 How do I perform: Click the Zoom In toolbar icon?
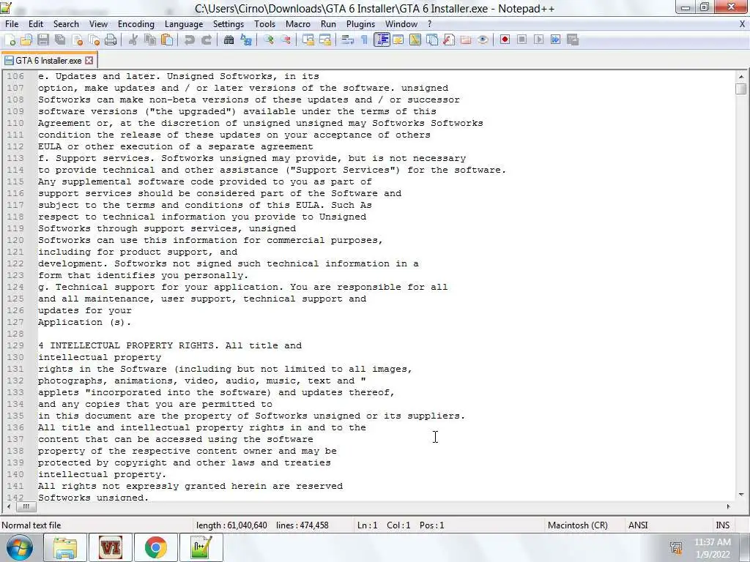click(x=268, y=40)
